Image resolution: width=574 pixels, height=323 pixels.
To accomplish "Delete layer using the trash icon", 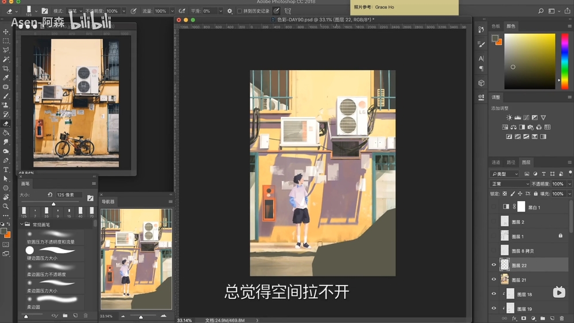I will coord(561,318).
